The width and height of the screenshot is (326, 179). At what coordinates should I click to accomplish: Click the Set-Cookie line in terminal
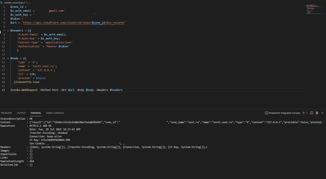(77, 144)
